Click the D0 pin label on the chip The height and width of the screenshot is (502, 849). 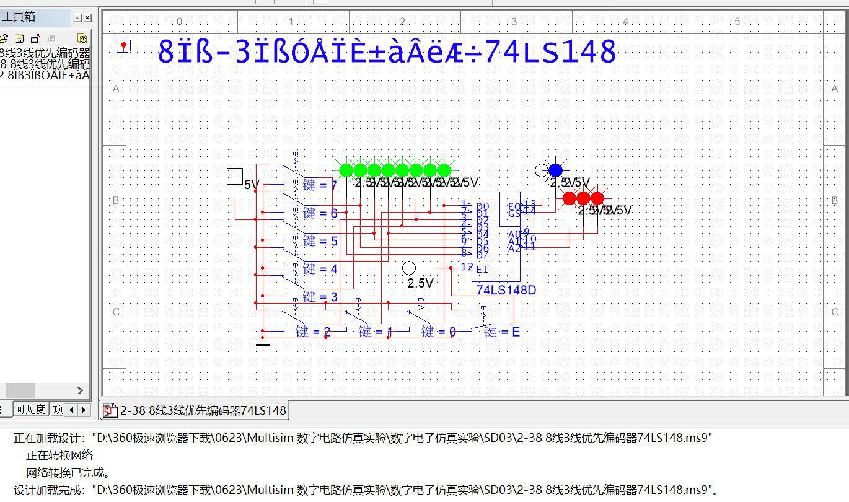tap(483, 206)
